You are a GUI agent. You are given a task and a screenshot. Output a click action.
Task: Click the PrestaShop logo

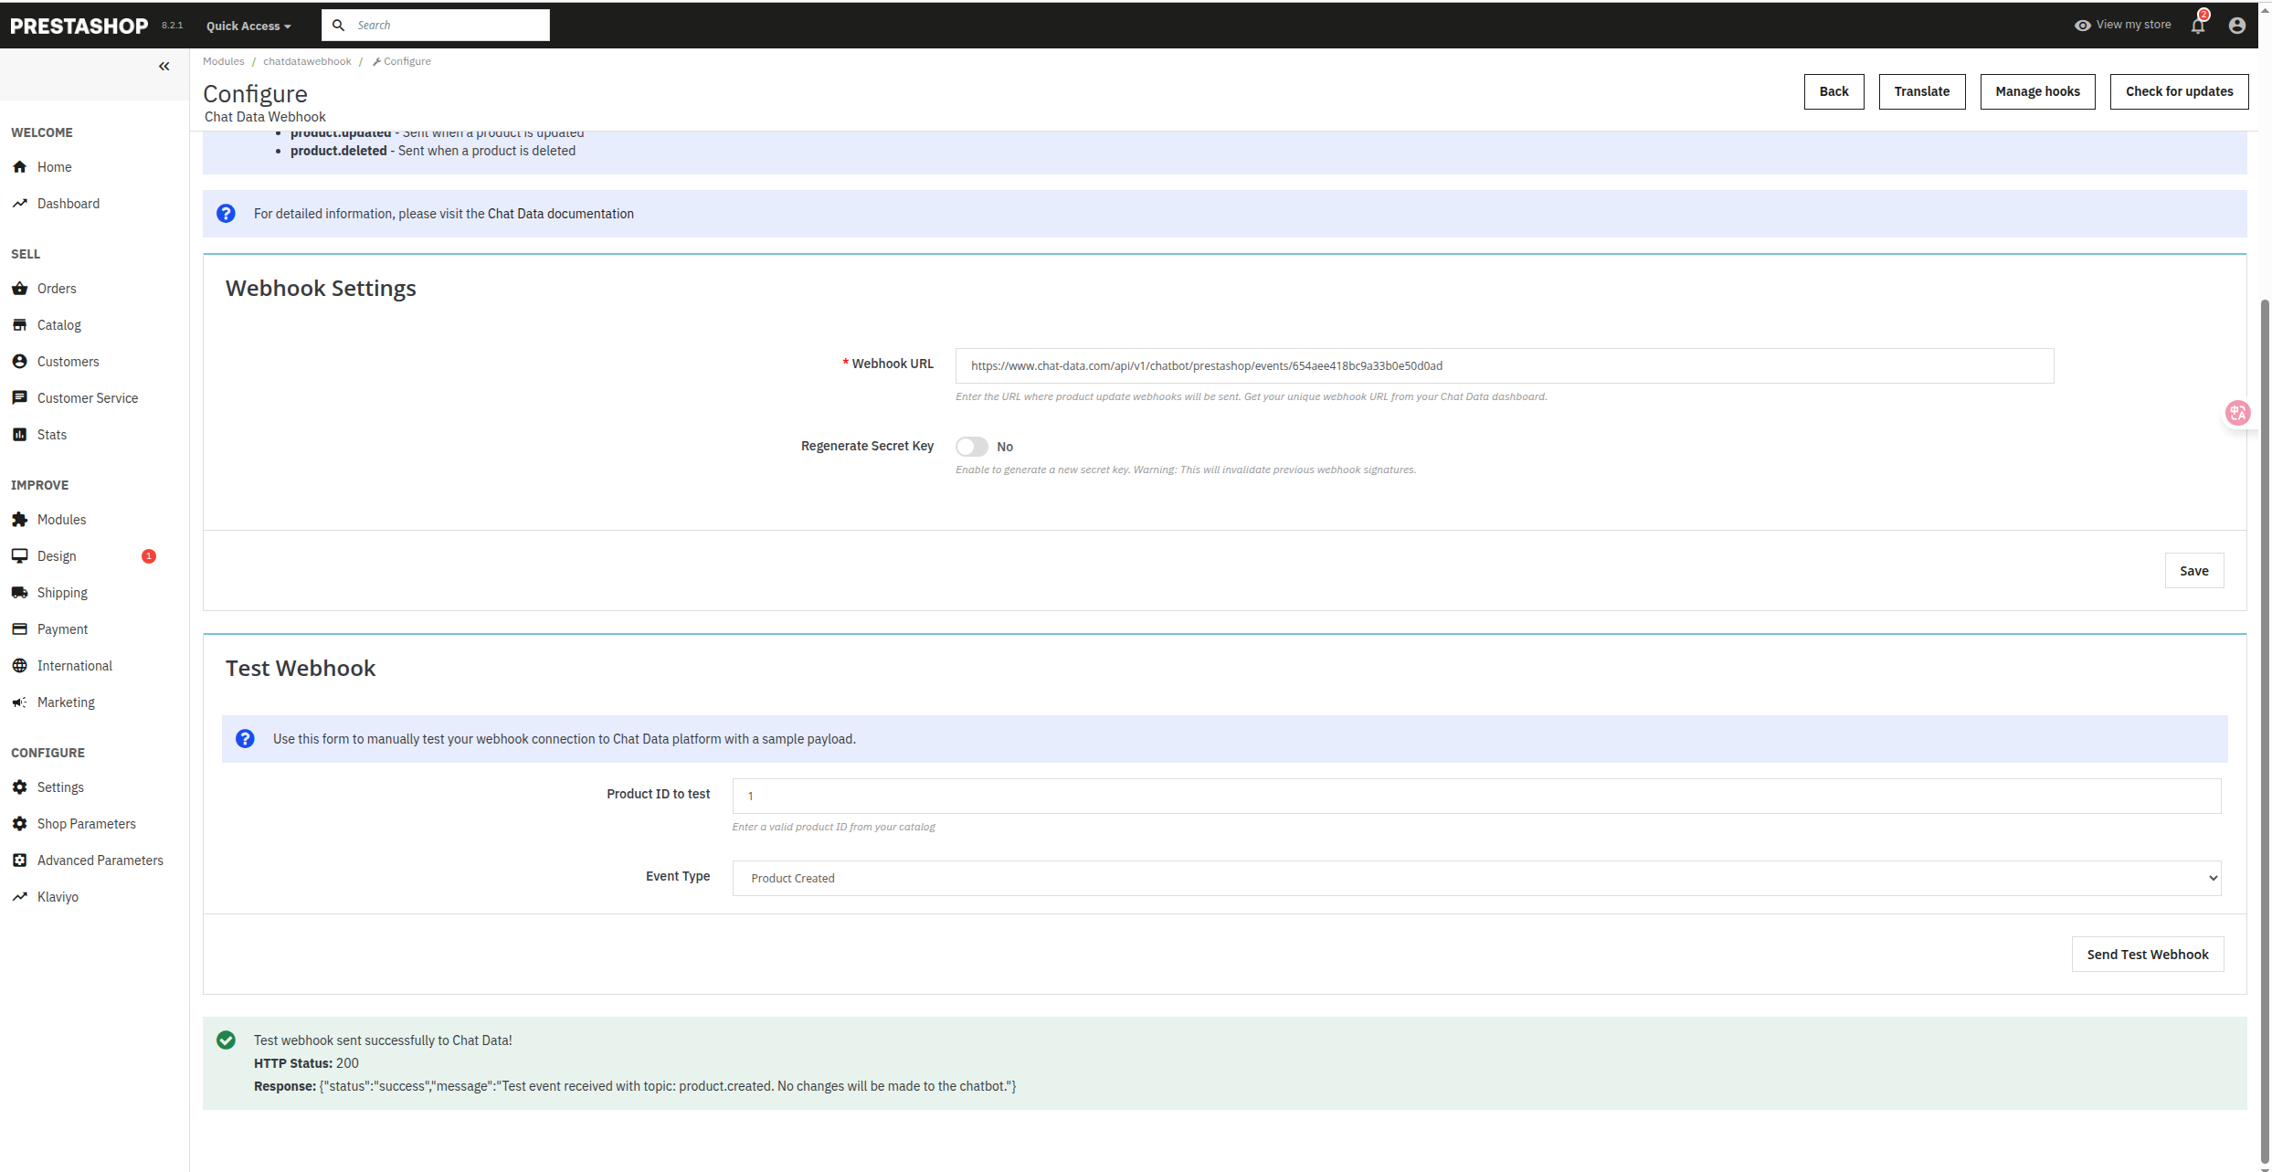point(79,26)
